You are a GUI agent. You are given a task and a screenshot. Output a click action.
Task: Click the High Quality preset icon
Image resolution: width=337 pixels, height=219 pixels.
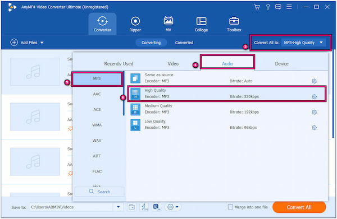tap(135, 94)
